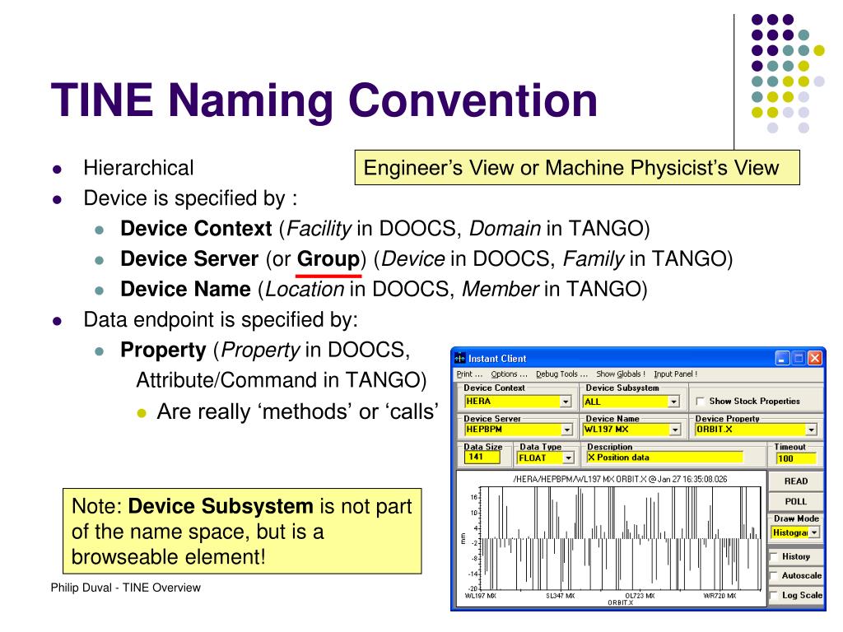Screen dimensions: 843x632
Task: Open the Draw Mode dropdown showing Histogram
Action: tap(814, 532)
